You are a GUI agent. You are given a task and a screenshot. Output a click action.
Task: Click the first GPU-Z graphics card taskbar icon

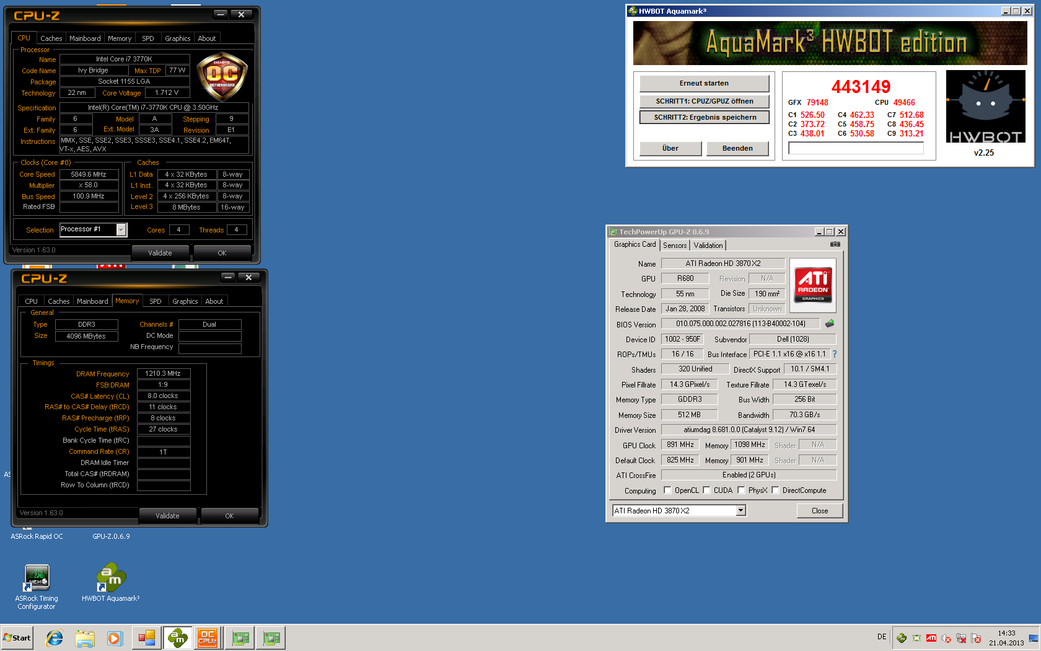(240, 637)
